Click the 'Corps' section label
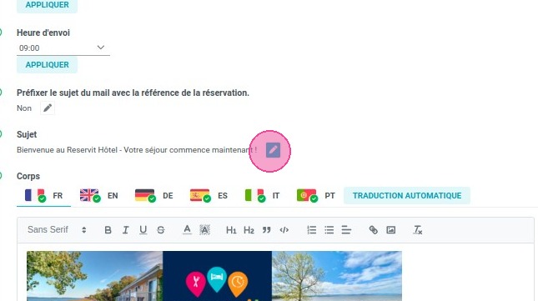538x301 pixels. (x=28, y=176)
